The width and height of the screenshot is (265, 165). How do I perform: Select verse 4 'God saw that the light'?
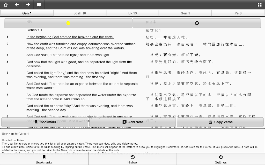coord(79,64)
